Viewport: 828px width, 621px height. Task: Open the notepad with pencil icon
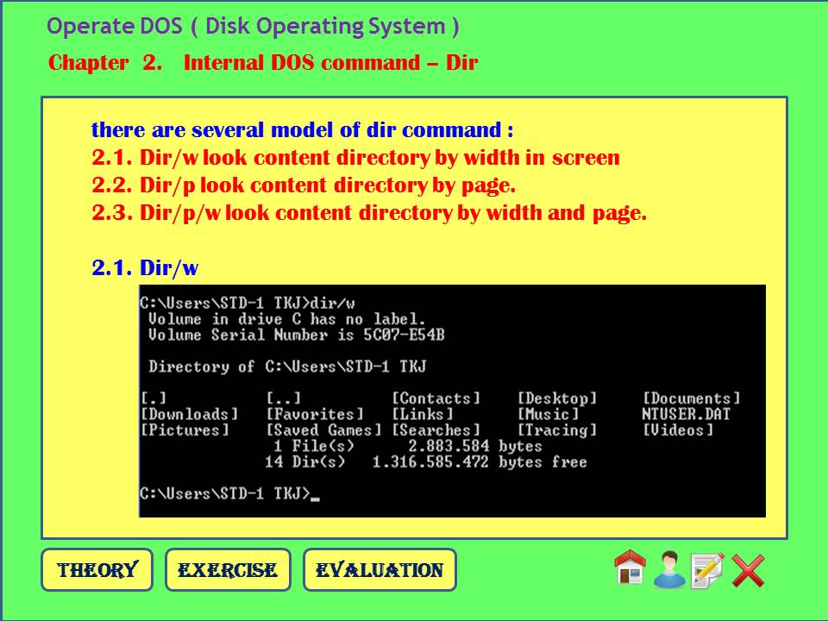[707, 570]
